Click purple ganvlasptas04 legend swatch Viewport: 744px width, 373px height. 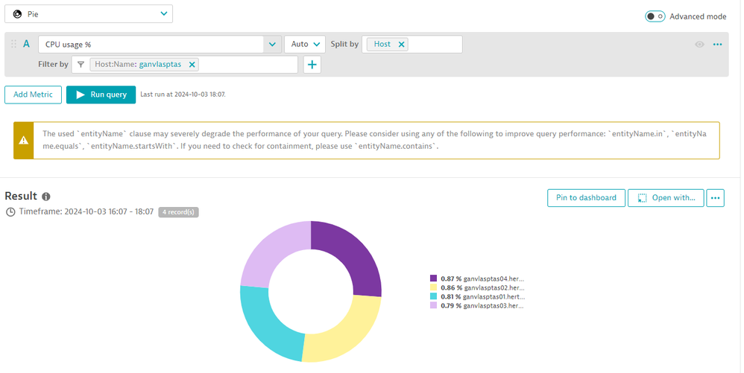[434, 278]
